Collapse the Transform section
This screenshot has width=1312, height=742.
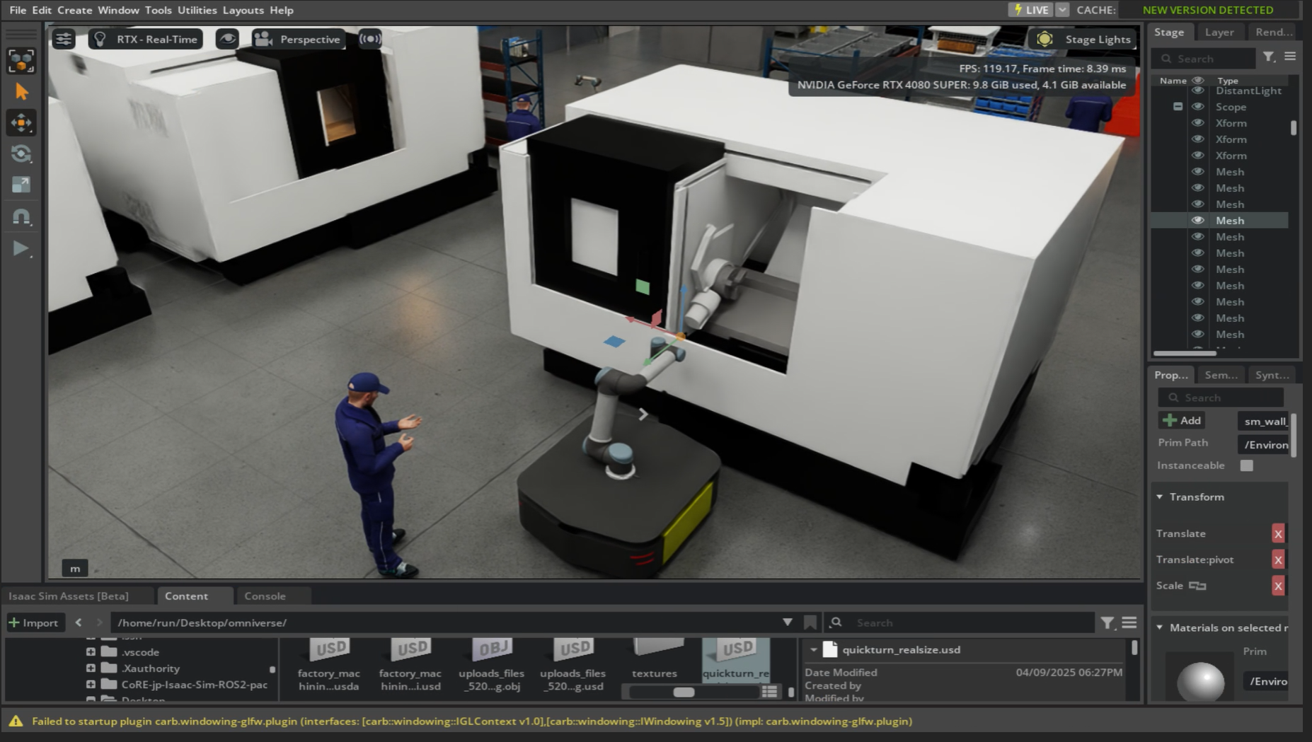pos(1160,497)
